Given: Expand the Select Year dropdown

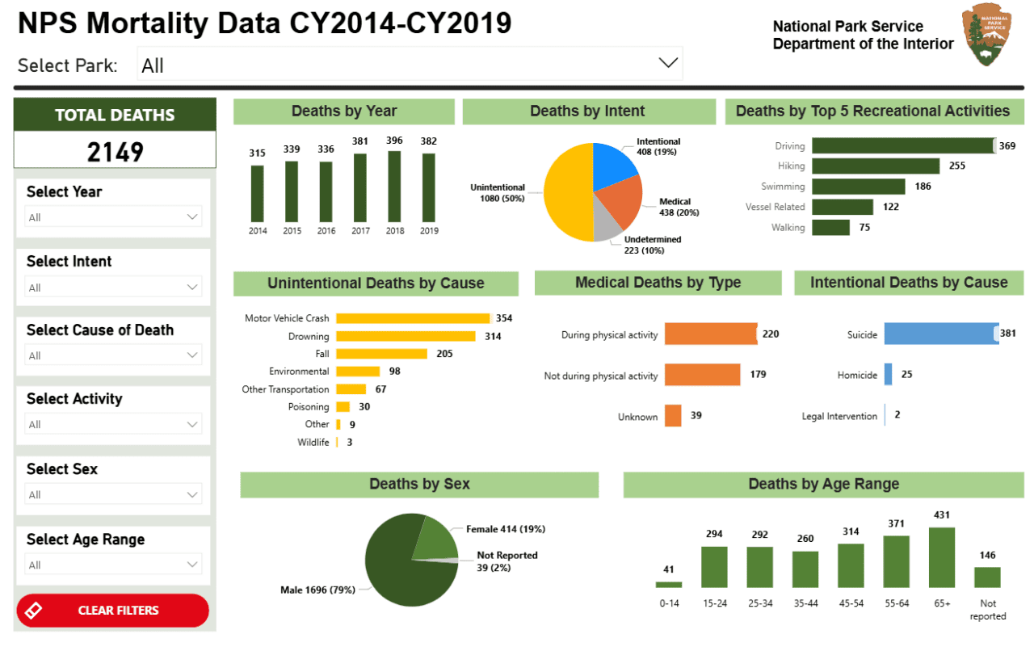Looking at the screenshot, I should click(x=114, y=216).
